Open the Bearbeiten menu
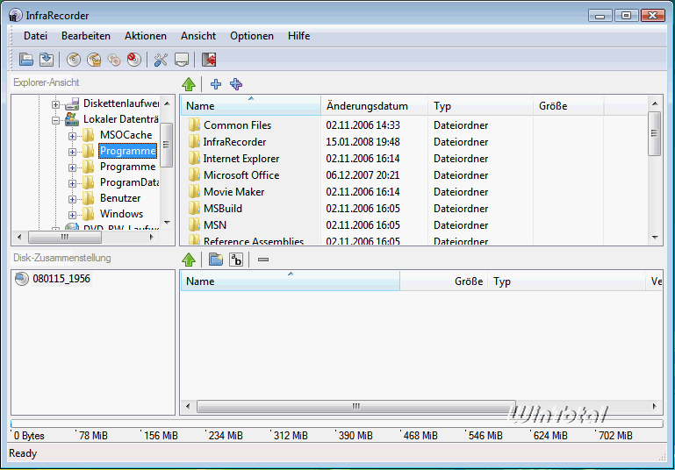Screen dimensions: 675x470 [86, 36]
